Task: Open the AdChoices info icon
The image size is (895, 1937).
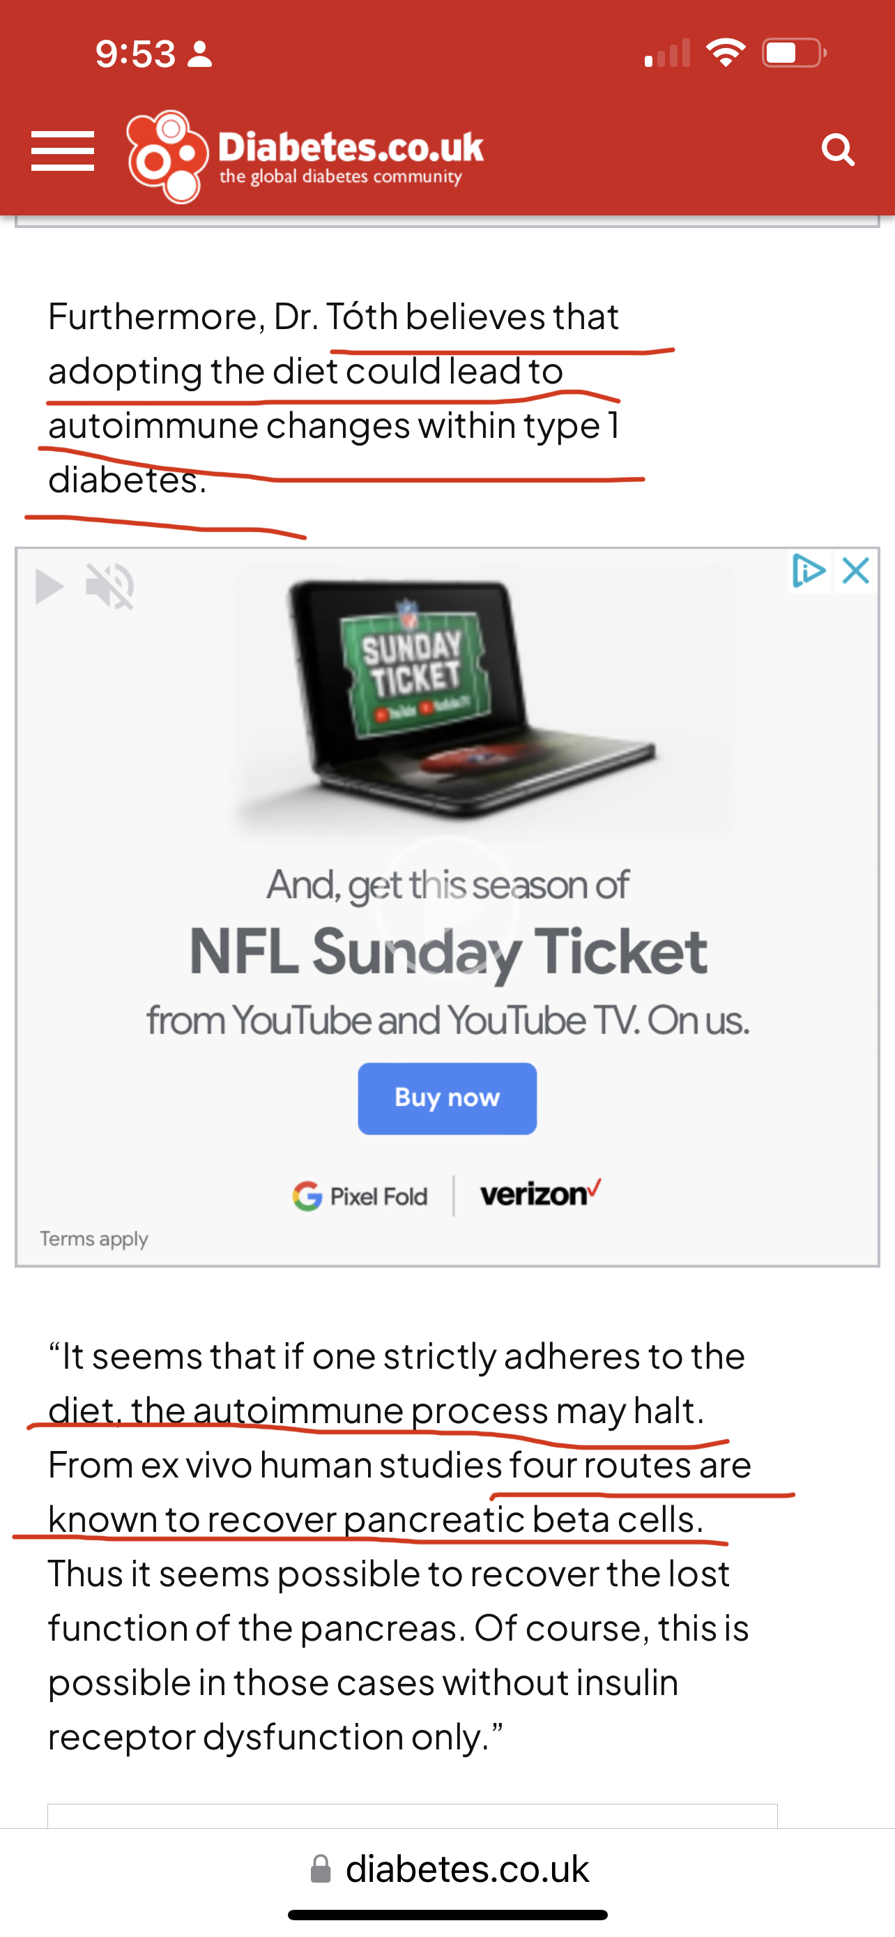Action: tap(809, 572)
